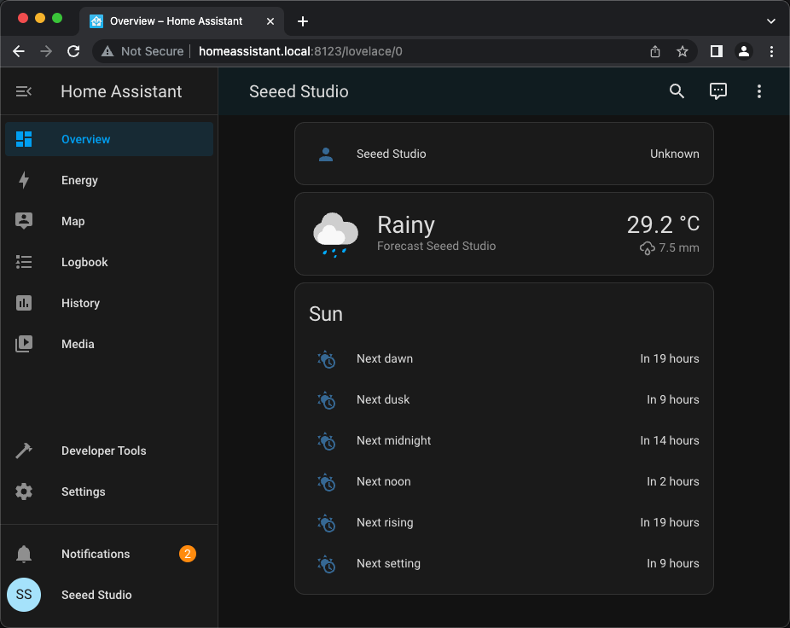
Task: Open dashboard search magnifier
Action: pyautogui.click(x=677, y=91)
